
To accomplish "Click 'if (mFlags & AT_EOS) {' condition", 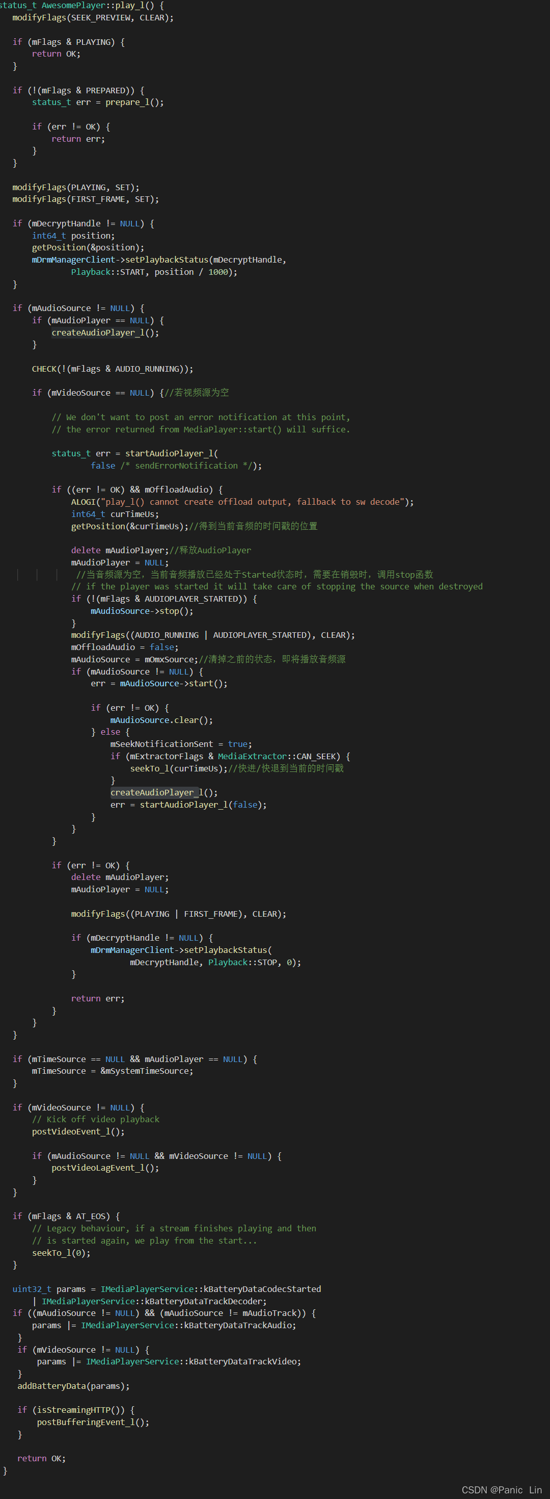I will coord(66,1217).
